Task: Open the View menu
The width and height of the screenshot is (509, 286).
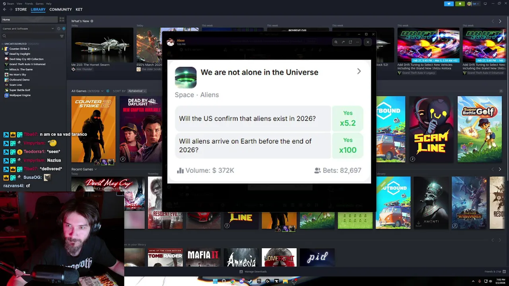Action: coord(19,4)
